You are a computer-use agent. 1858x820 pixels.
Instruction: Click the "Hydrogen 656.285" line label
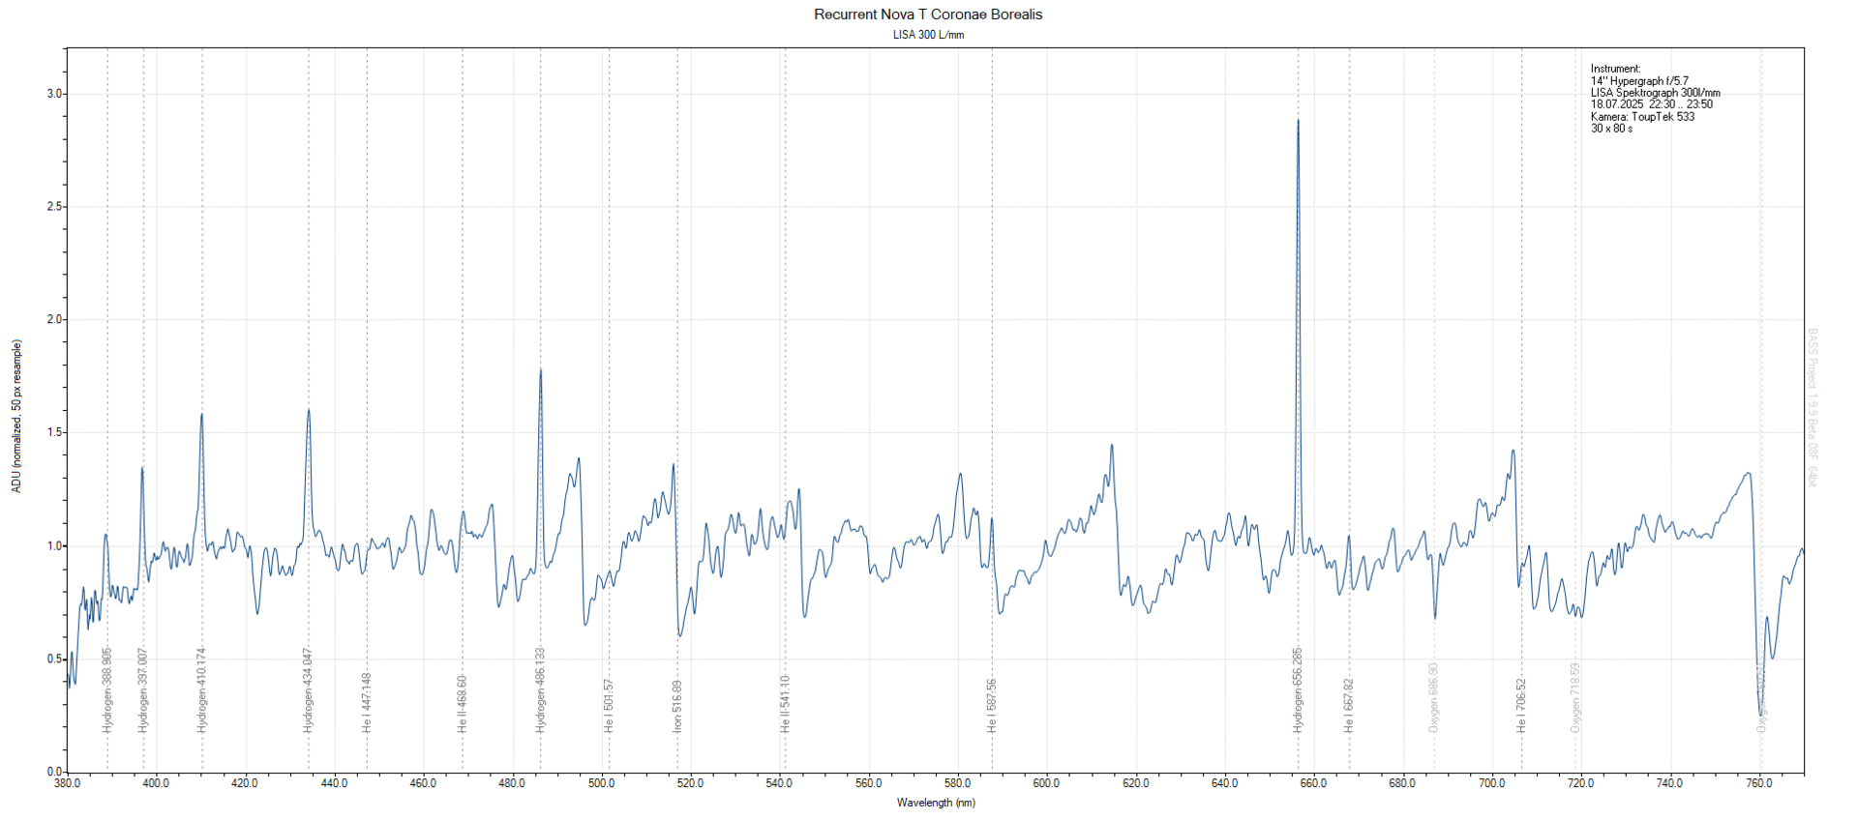[1298, 689]
